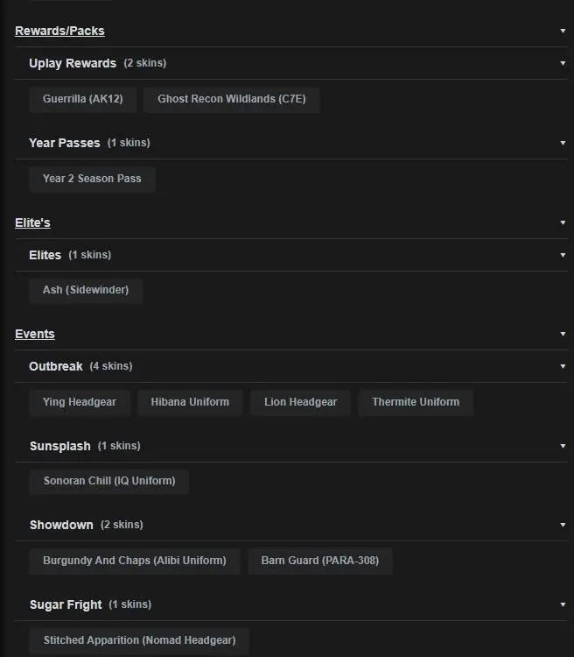Choose the Hibana Uniform skin
The width and height of the screenshot is (574, 657).
point(190,402)
